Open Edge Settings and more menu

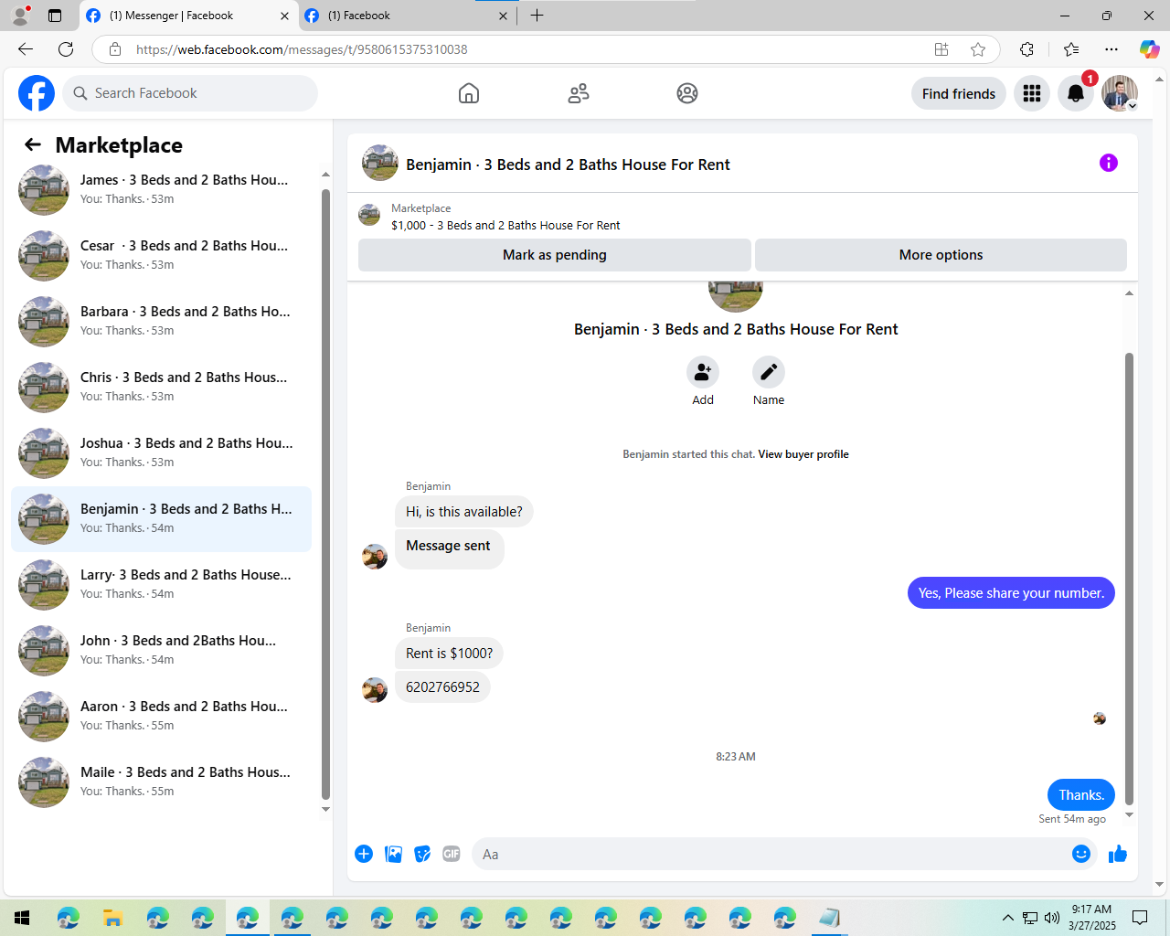[1111, 49]
